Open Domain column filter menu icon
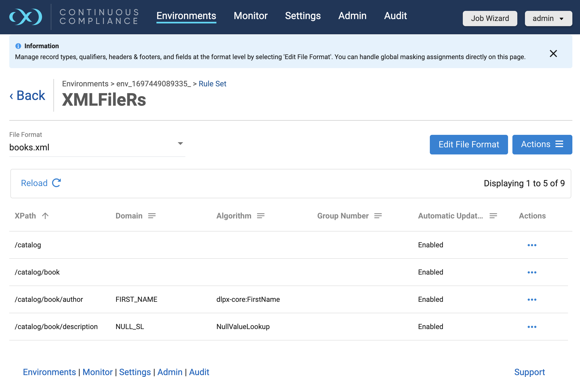580x377 pixels. click(152, 216)
